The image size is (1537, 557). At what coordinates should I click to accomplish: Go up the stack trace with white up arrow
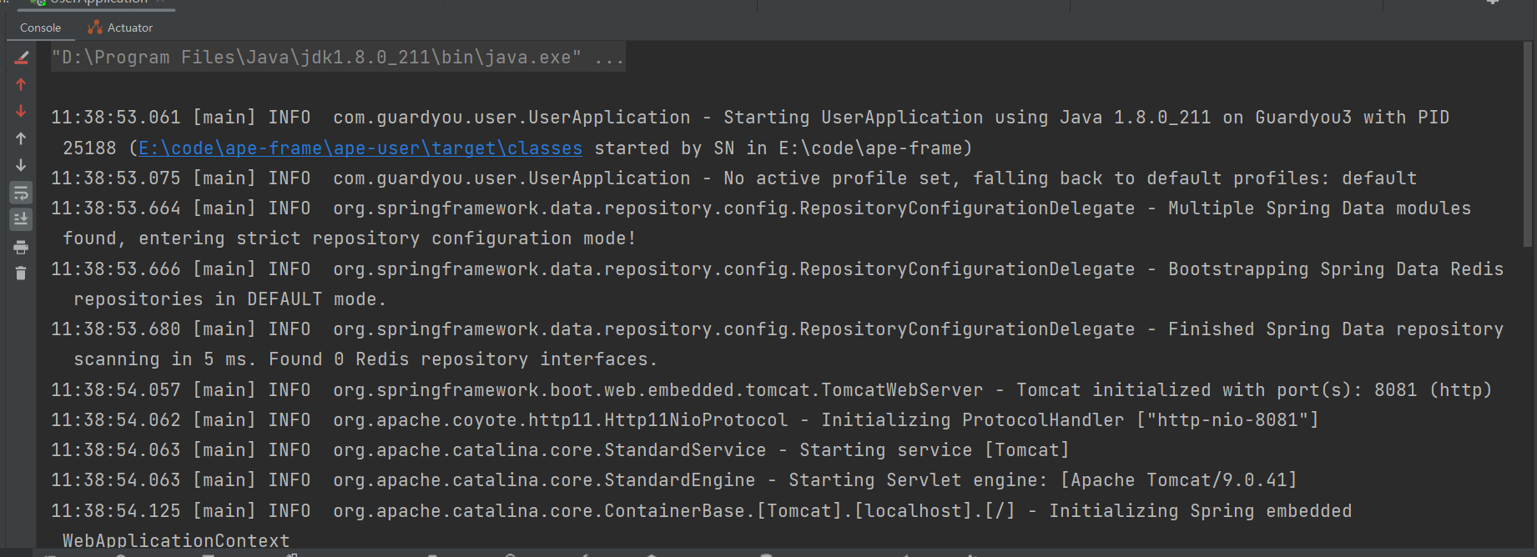[22, 138]
